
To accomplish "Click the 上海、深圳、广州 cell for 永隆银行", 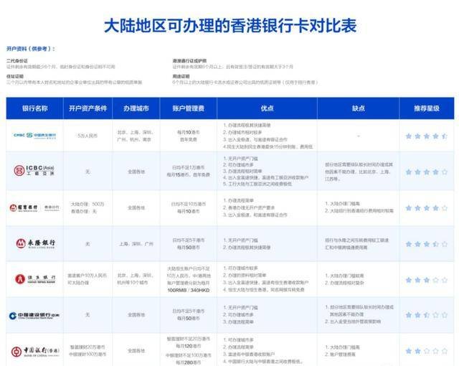I will click(x=136, y=243).
